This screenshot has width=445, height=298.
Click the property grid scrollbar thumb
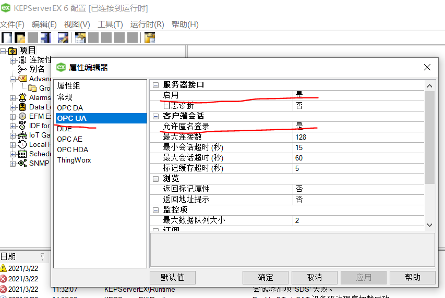(x=429, y=138)
